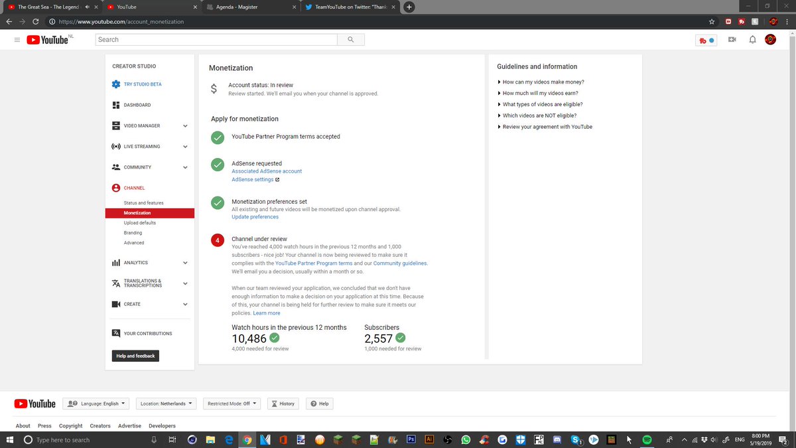Viewport: 796px width, 448px height.
Task: Open the account avatar menu
Action: [771, 40]
